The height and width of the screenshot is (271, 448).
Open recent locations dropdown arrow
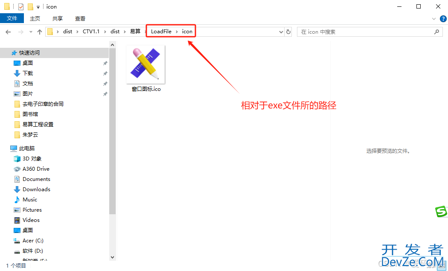click(x=31, y=32)
